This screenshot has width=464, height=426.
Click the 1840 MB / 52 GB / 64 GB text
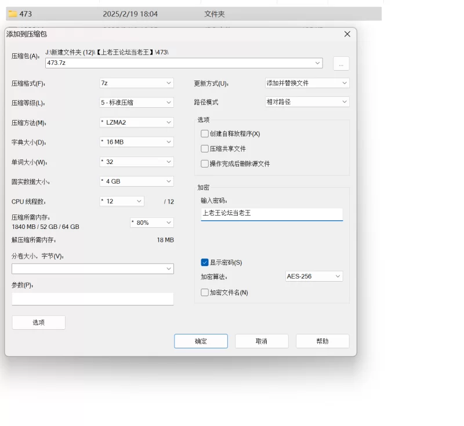(x=46, y=227)
